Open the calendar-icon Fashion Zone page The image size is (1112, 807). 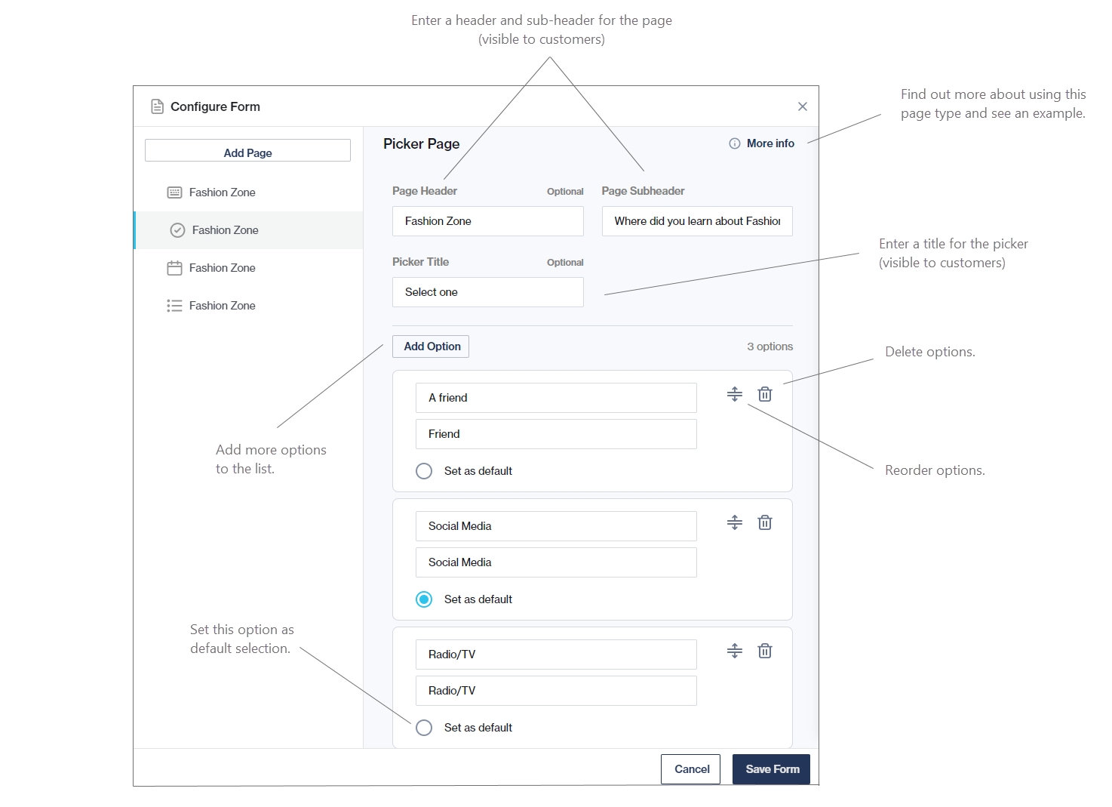click(x=222, y=268)
